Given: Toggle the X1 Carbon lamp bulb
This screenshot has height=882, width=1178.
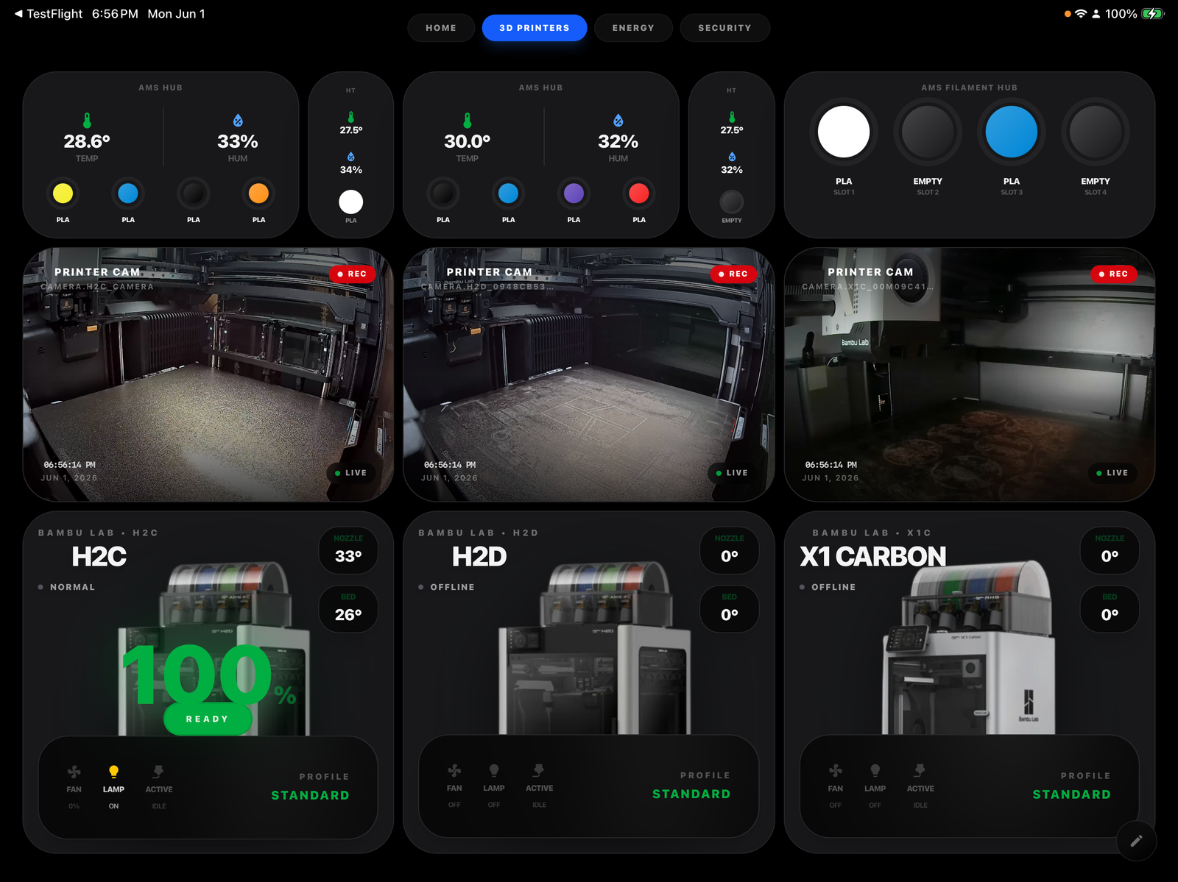Looking at the screenshot, I should [875, 770].
